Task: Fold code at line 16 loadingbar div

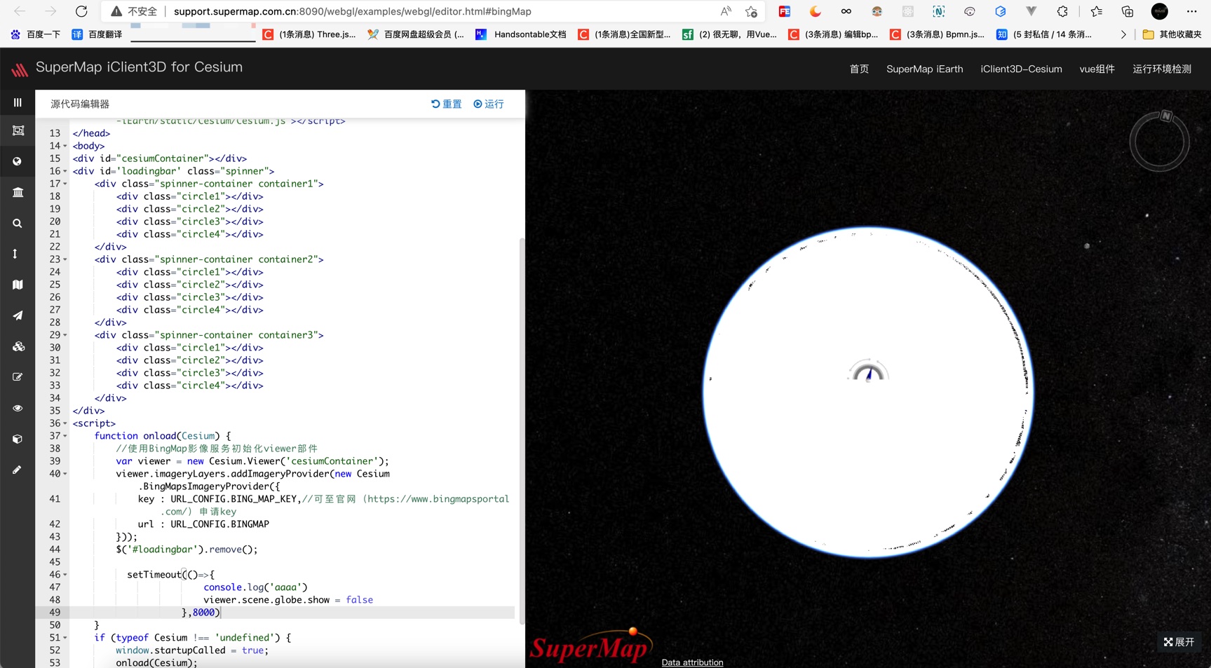Action: tap(65, 171)
